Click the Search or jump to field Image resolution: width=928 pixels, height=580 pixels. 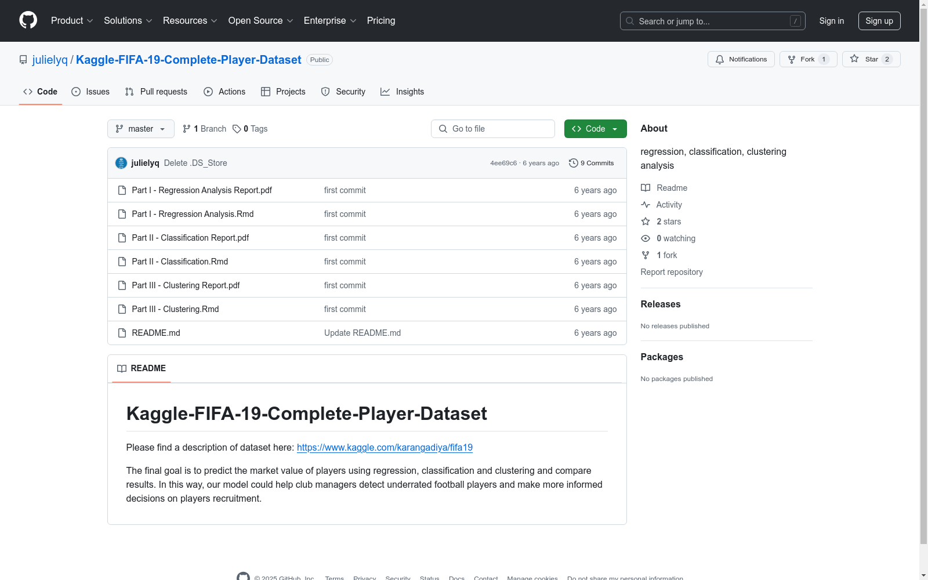(x=713, y=21)
